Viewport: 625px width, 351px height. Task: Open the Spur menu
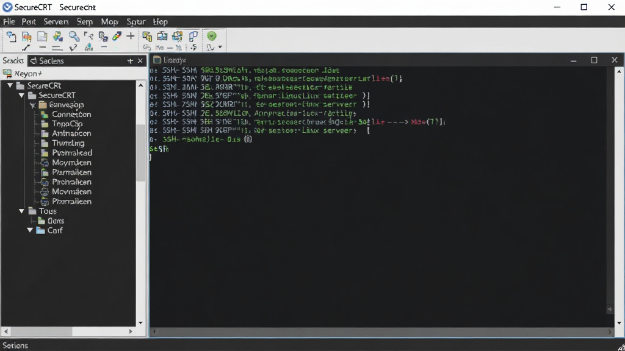(136, 22)
